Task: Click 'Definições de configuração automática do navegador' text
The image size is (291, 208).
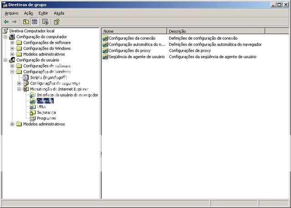Action: point(215,45)
